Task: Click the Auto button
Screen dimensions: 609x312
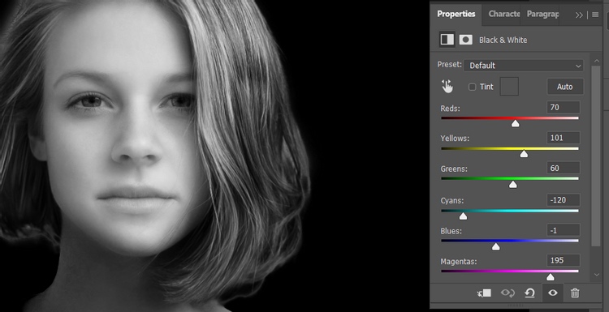Action: click(x=565, y=87)
